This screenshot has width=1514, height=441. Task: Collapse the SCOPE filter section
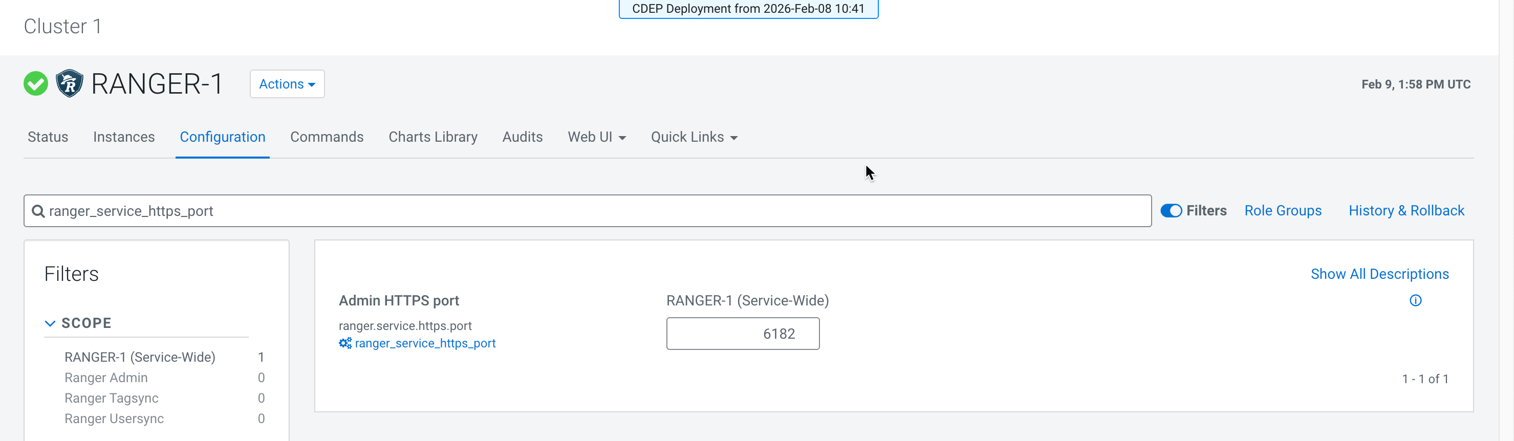(x=51, y=323)
